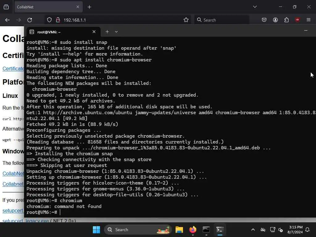This screenshot has width=316, height=237.
Task: View insecure connection lock icon
Action: (x=58, y=20)
